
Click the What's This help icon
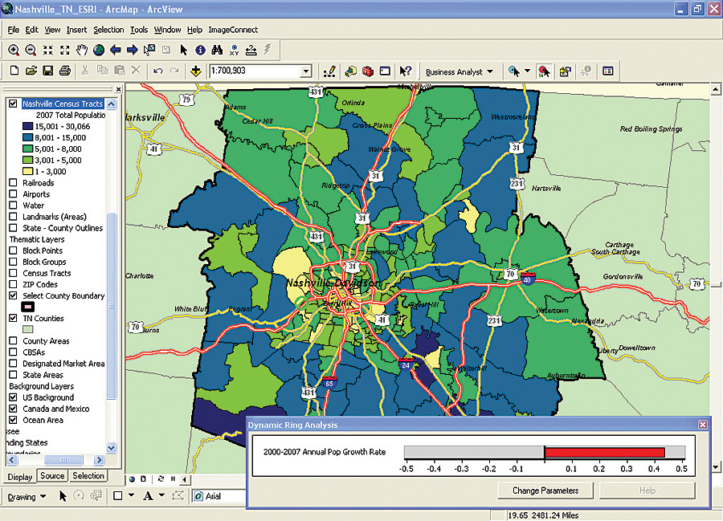point(406,71)
